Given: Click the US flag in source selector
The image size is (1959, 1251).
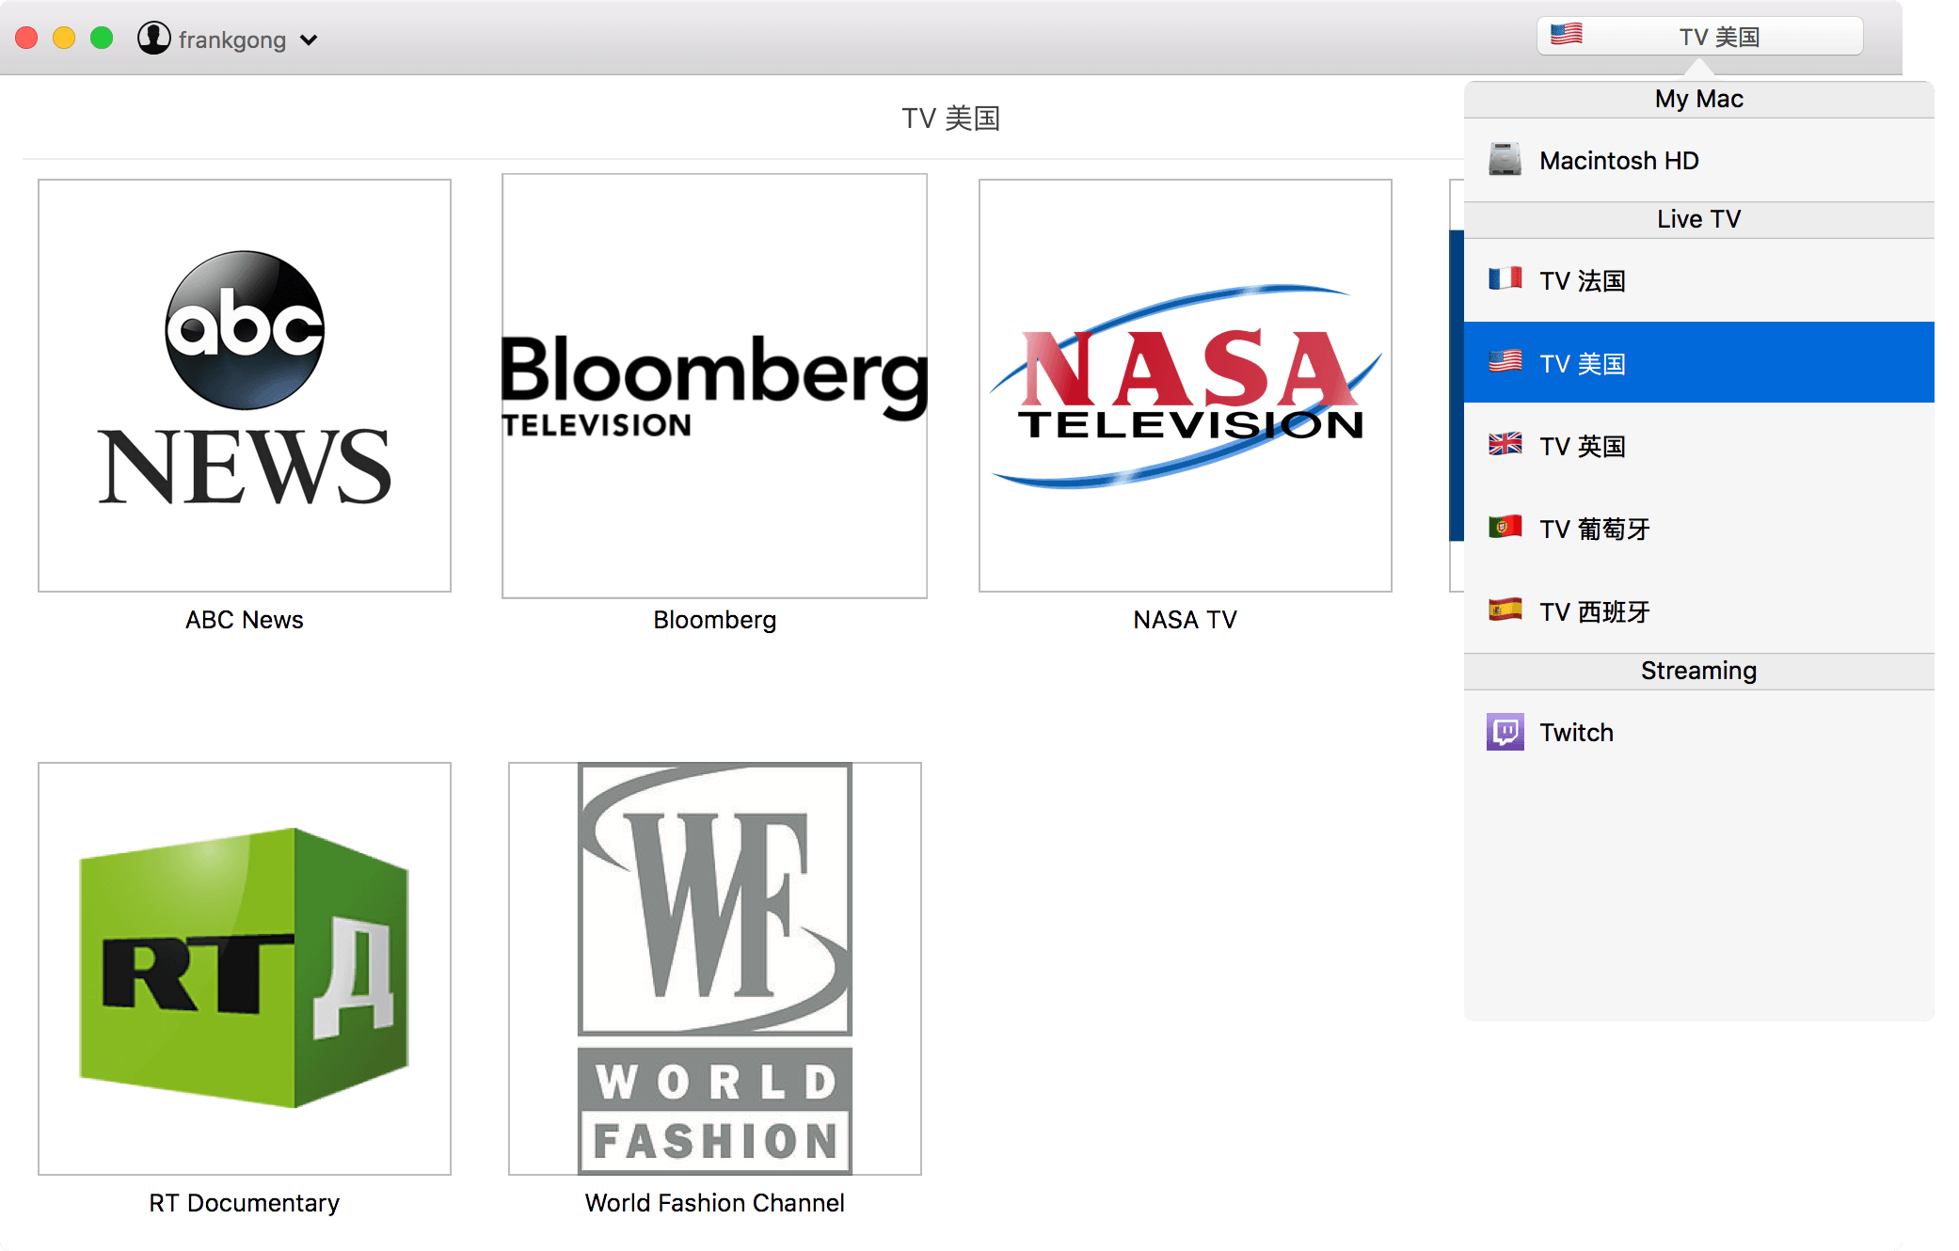Looking at the screenshot, I should click(1567, 35).
